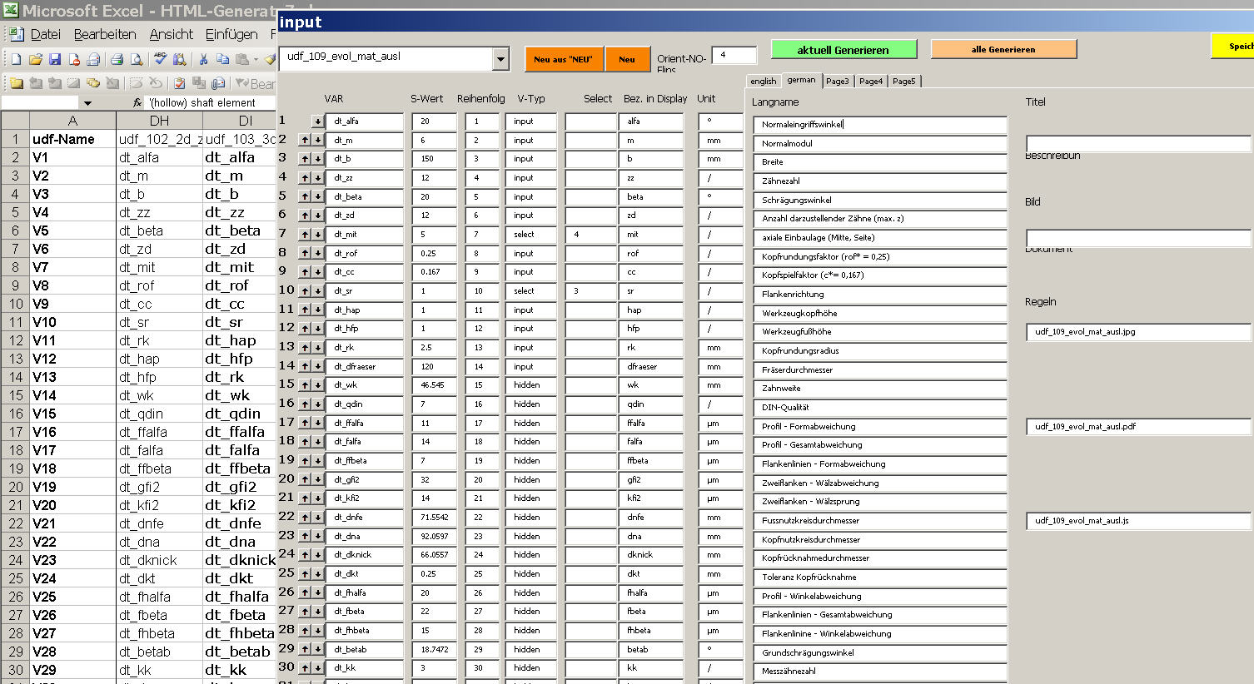Click the Open folder icon in Excel toolbar
Screen dimensions: 1254x684
click(35, 59)
